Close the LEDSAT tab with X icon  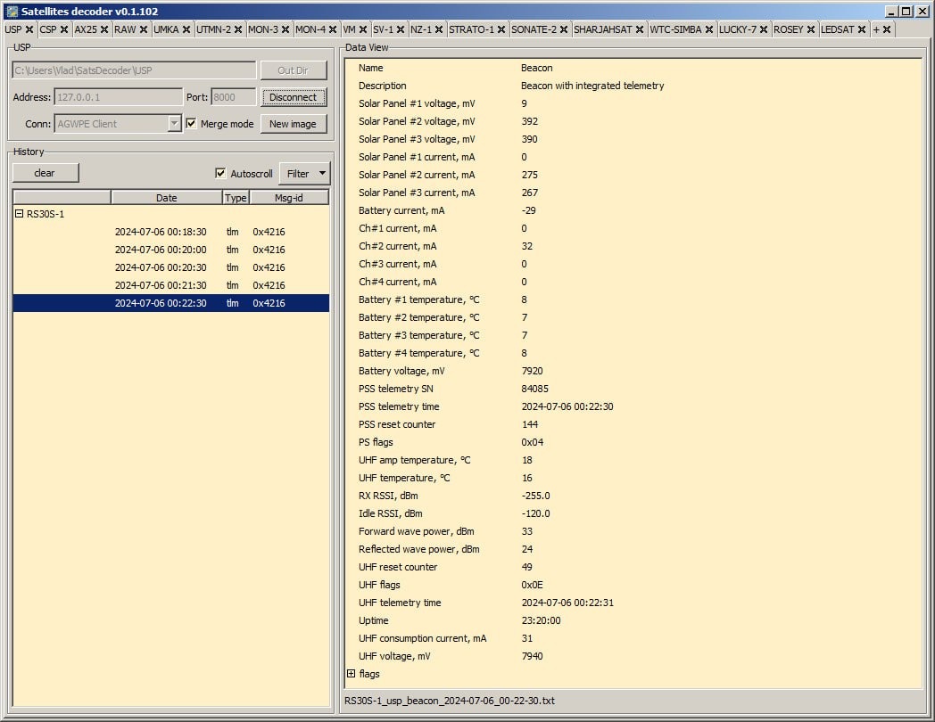point(862,29)
